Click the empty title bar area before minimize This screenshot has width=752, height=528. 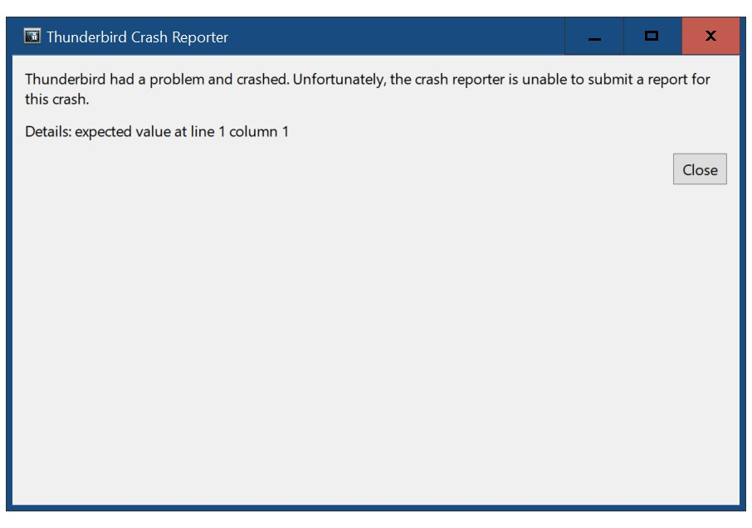tap(396, 37)
